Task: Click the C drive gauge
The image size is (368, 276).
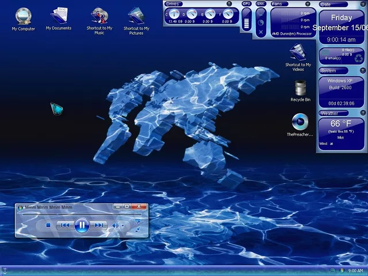Action: (x=174, y=14)
